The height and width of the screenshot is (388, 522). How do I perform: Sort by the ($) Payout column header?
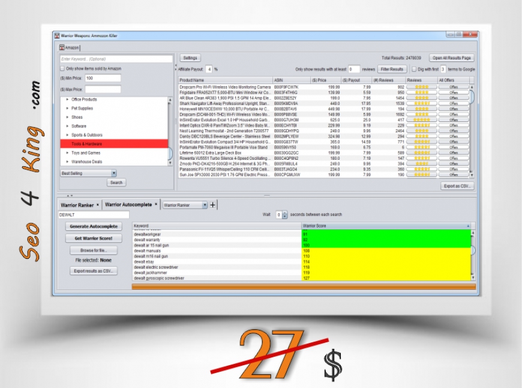(x=356, y=80)
